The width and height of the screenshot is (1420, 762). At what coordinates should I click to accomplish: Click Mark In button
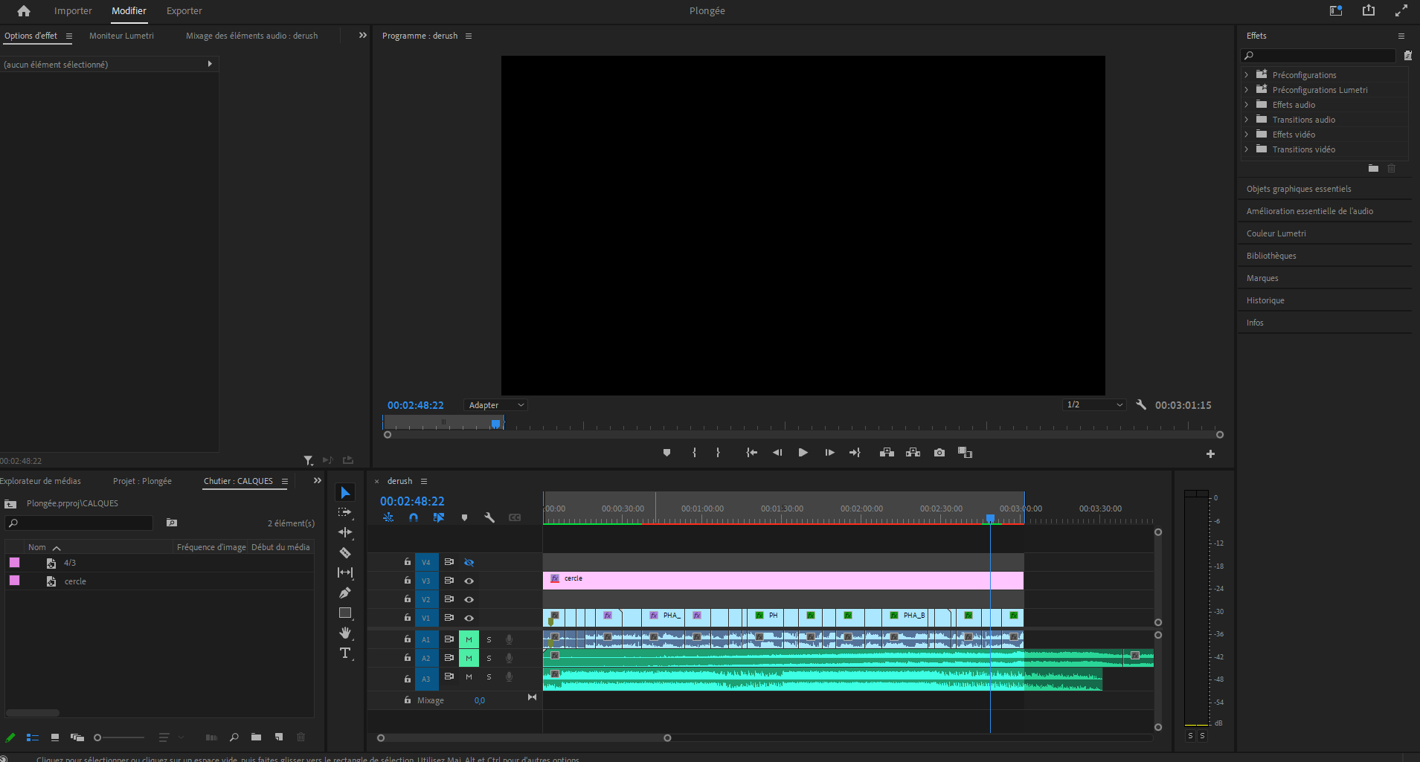point(694,453)
